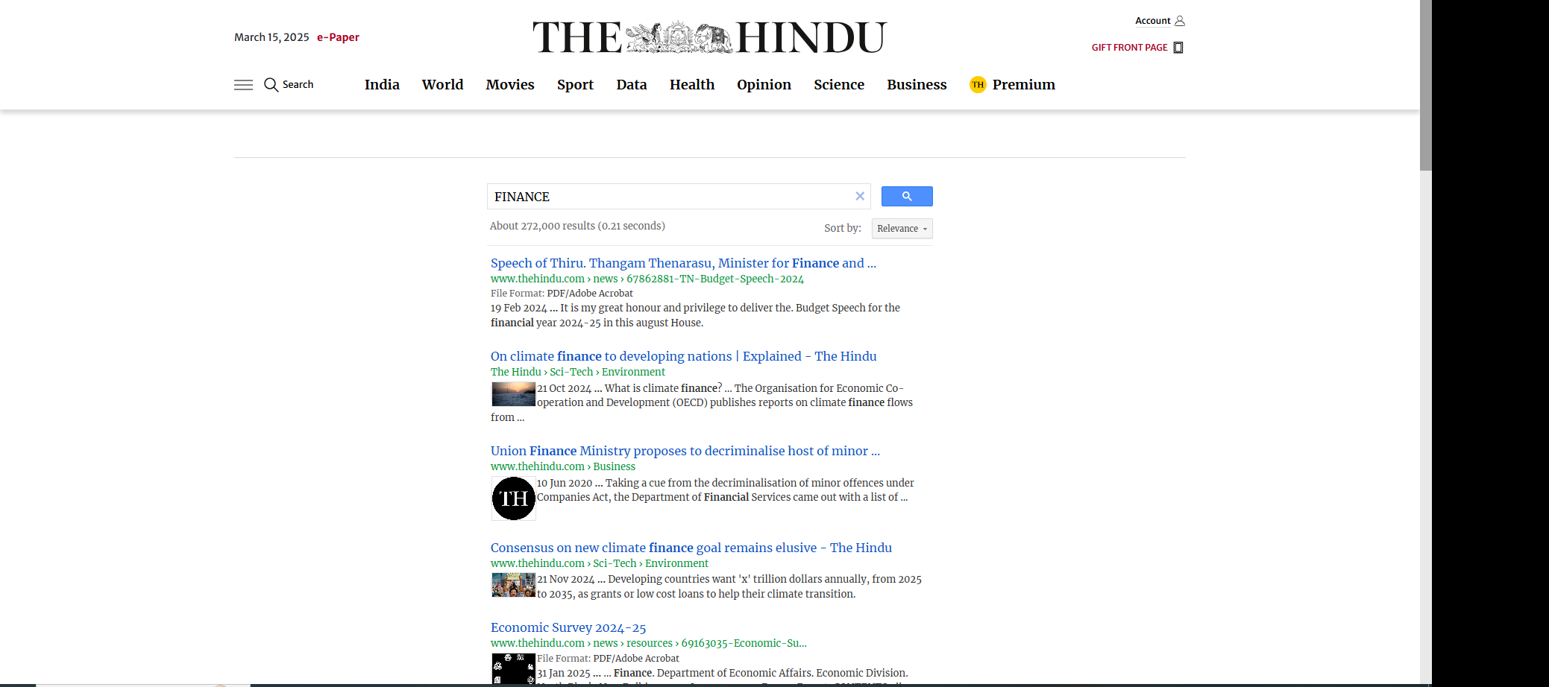Viewport: 1549px width, 687px height.
Task: Click the yellow TH Premium badge
Action: [x=978, y=85]
